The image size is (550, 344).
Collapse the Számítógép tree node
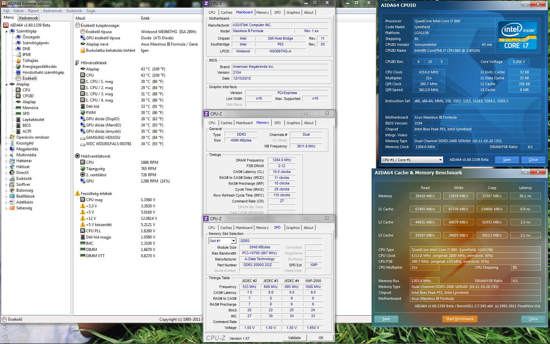pos(6,31)
